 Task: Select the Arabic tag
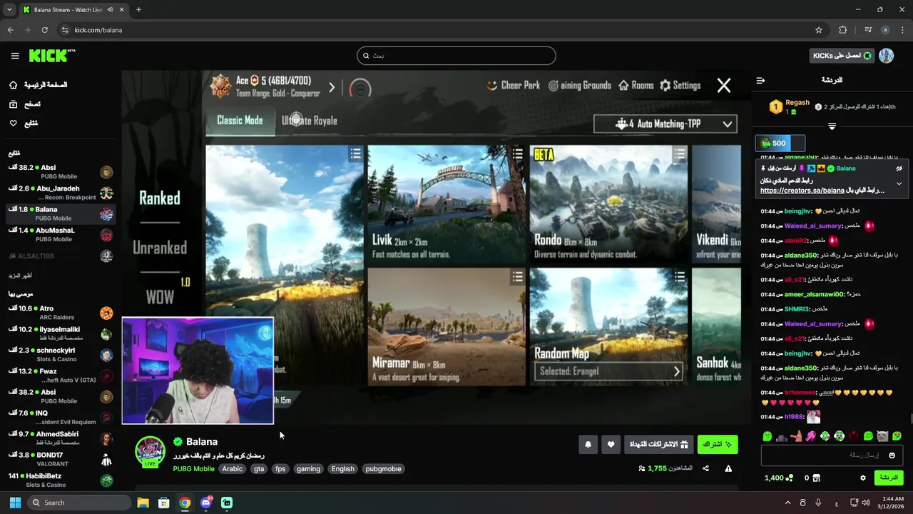pyautogui.click(x=233, y=469)
